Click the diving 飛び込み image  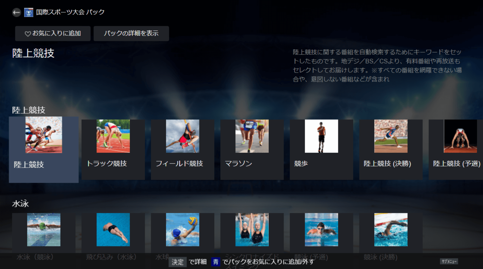pos(113,230)
